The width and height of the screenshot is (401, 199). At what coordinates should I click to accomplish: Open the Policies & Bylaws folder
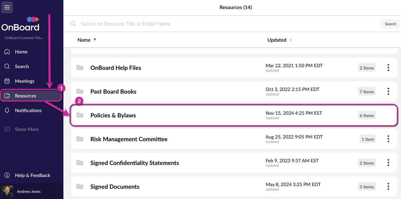(113, 115)
